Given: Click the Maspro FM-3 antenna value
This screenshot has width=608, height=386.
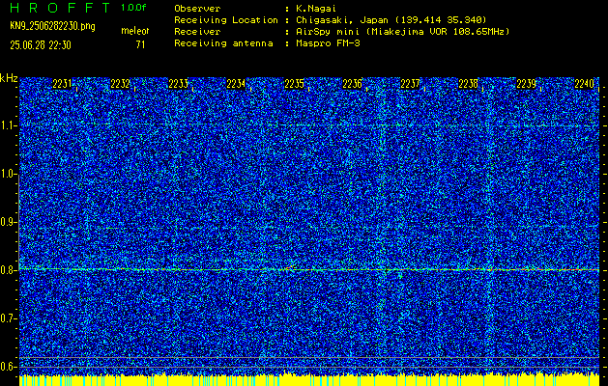Looking at the screenshot, I should (328, 43).
